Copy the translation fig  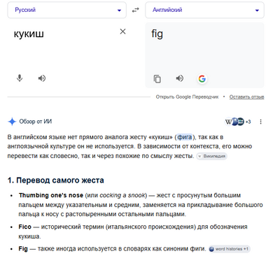coord(157,79)
